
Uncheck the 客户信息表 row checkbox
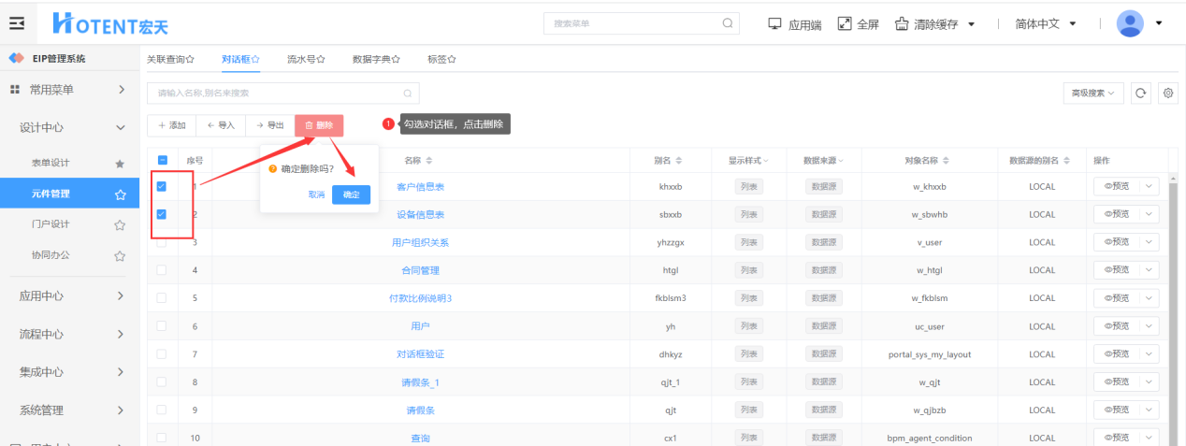click(161, 187)
